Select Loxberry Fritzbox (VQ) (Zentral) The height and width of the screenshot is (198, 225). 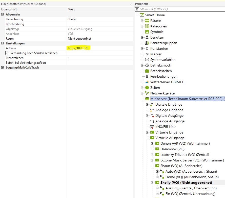tap(185, 155)
